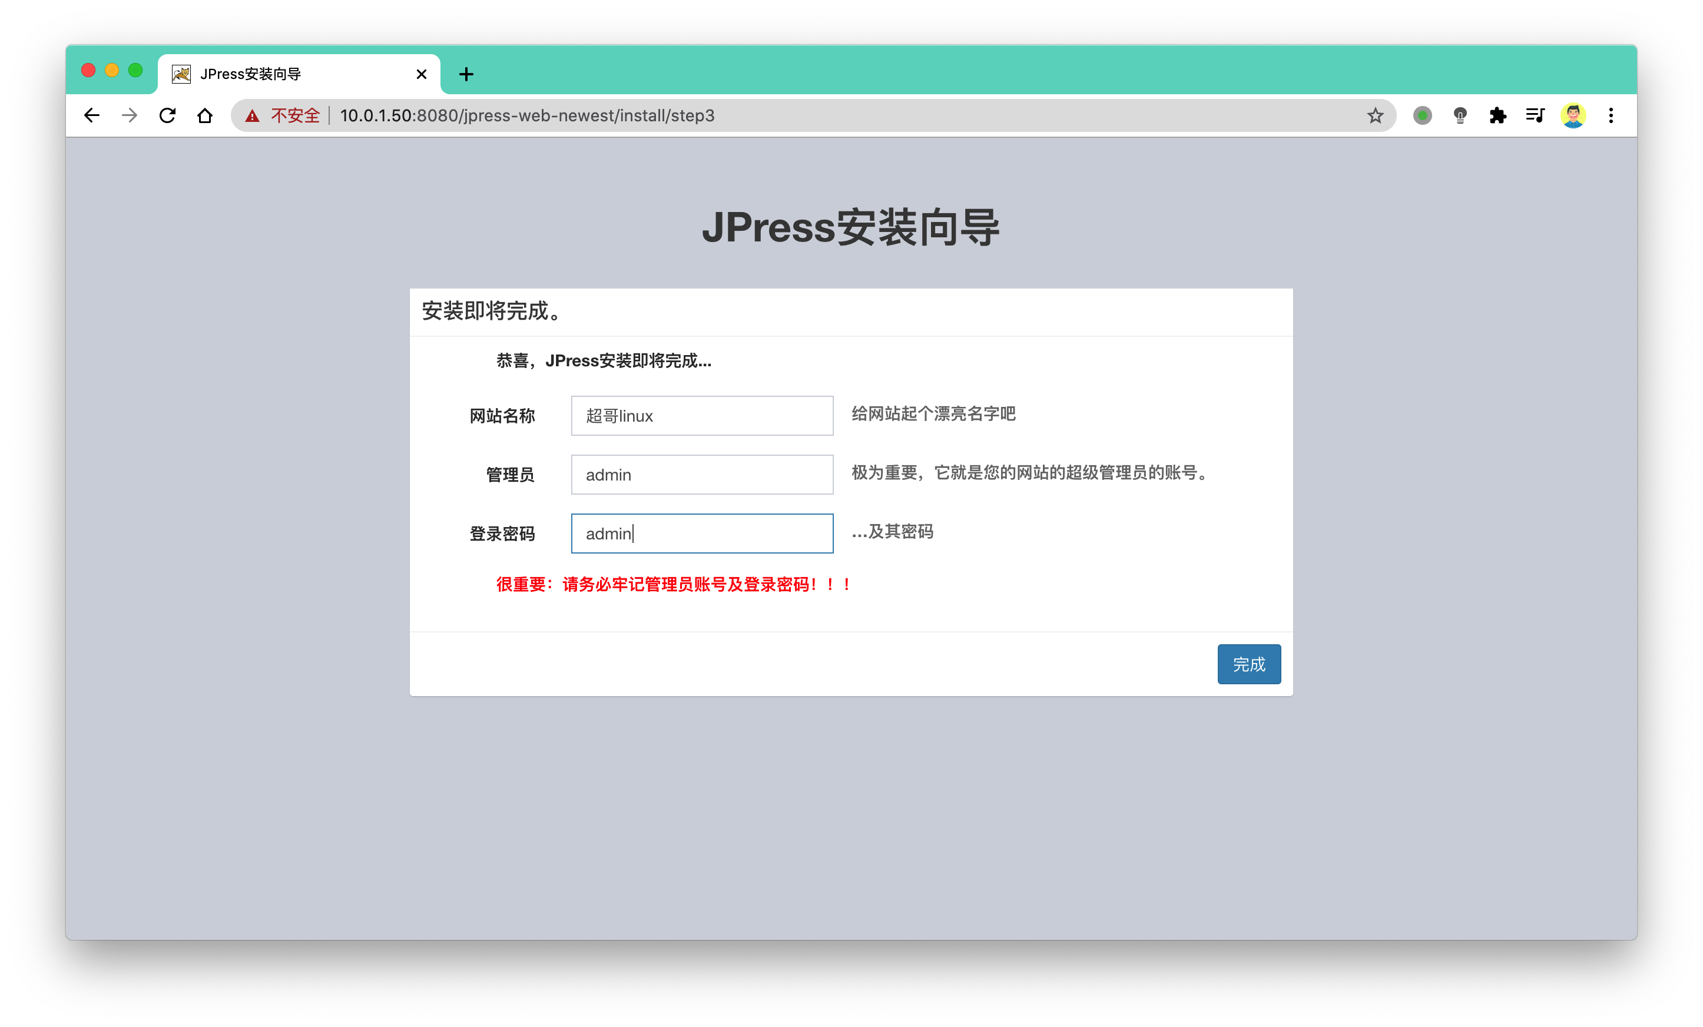Click the JPress tab favicon
The image size is (1703, 1027).
(181, 74)
